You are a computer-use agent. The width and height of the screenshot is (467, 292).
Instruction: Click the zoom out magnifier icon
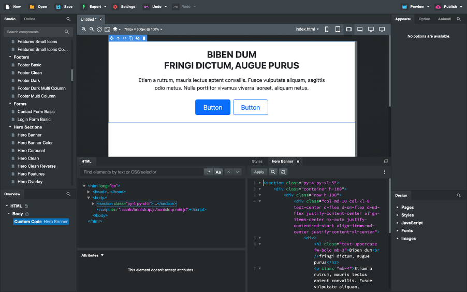pyautogui.click(x=92, y=30)
